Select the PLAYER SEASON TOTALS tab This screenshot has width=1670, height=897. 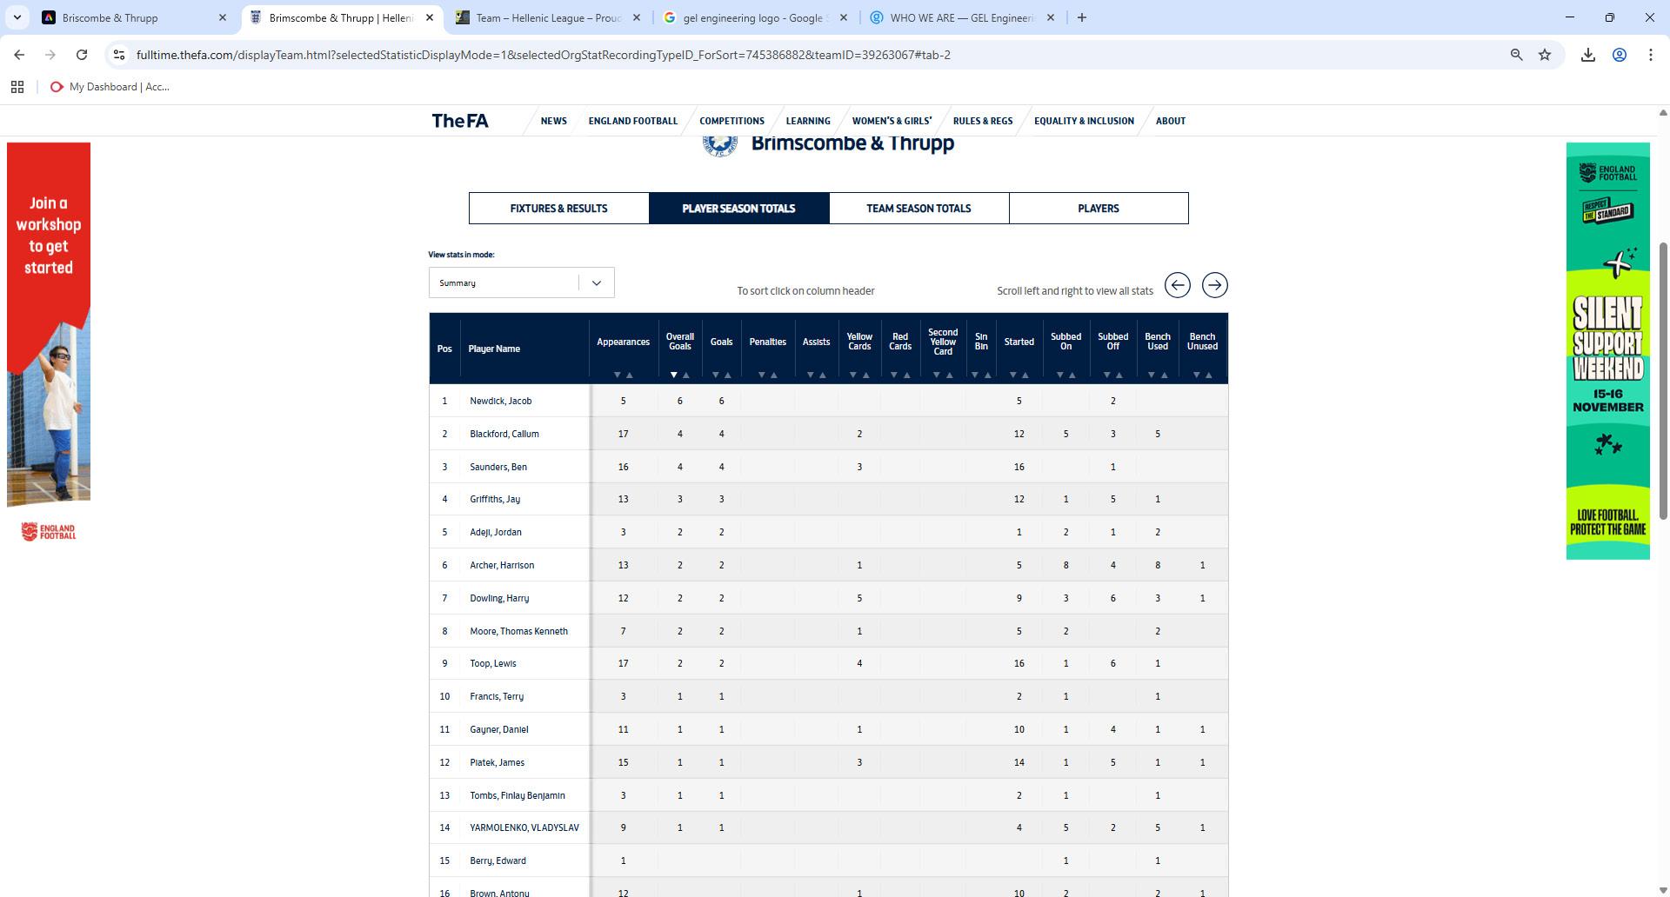[738, 209]
